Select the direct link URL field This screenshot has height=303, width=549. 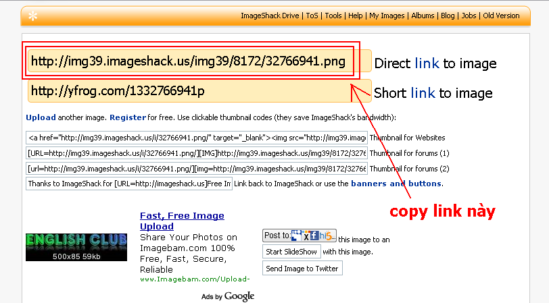click(x=189, y=62)
